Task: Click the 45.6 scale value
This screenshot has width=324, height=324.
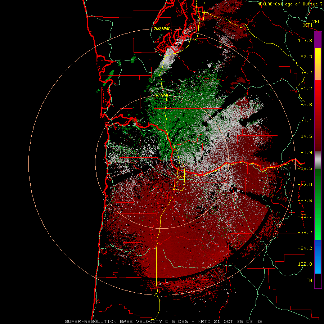Action: pyautogui.click(x=306, y=104)
